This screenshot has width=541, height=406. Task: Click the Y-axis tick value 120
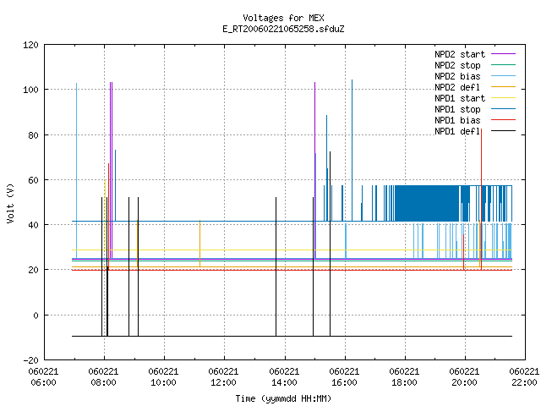30,45
